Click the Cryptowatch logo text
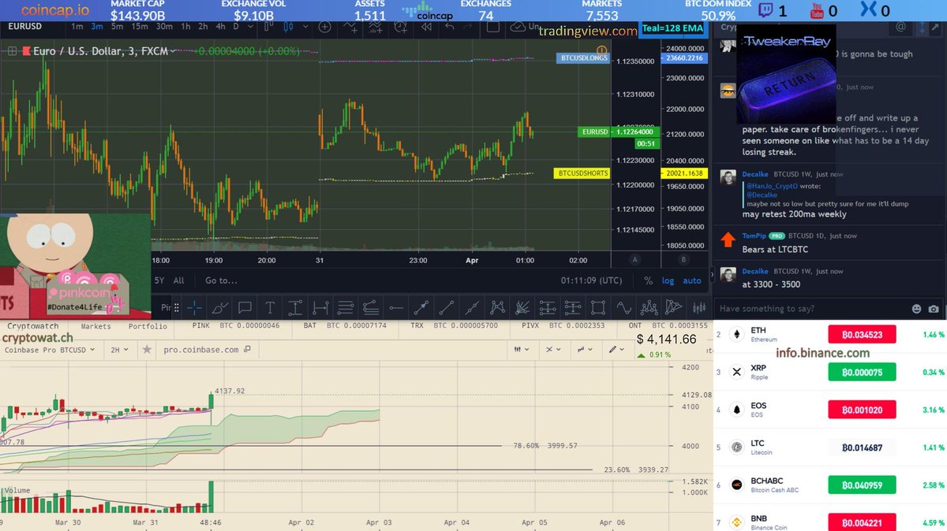Image resolution: width=947 pixels, height=531 pixels. pos(32,325)
